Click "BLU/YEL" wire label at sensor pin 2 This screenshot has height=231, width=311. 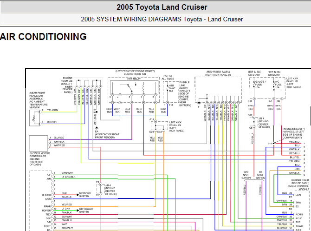52,122
